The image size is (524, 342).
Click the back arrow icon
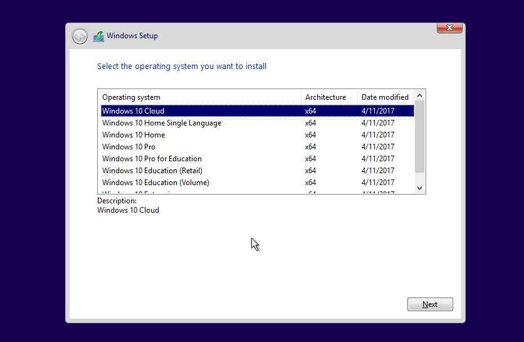(80, 36)
